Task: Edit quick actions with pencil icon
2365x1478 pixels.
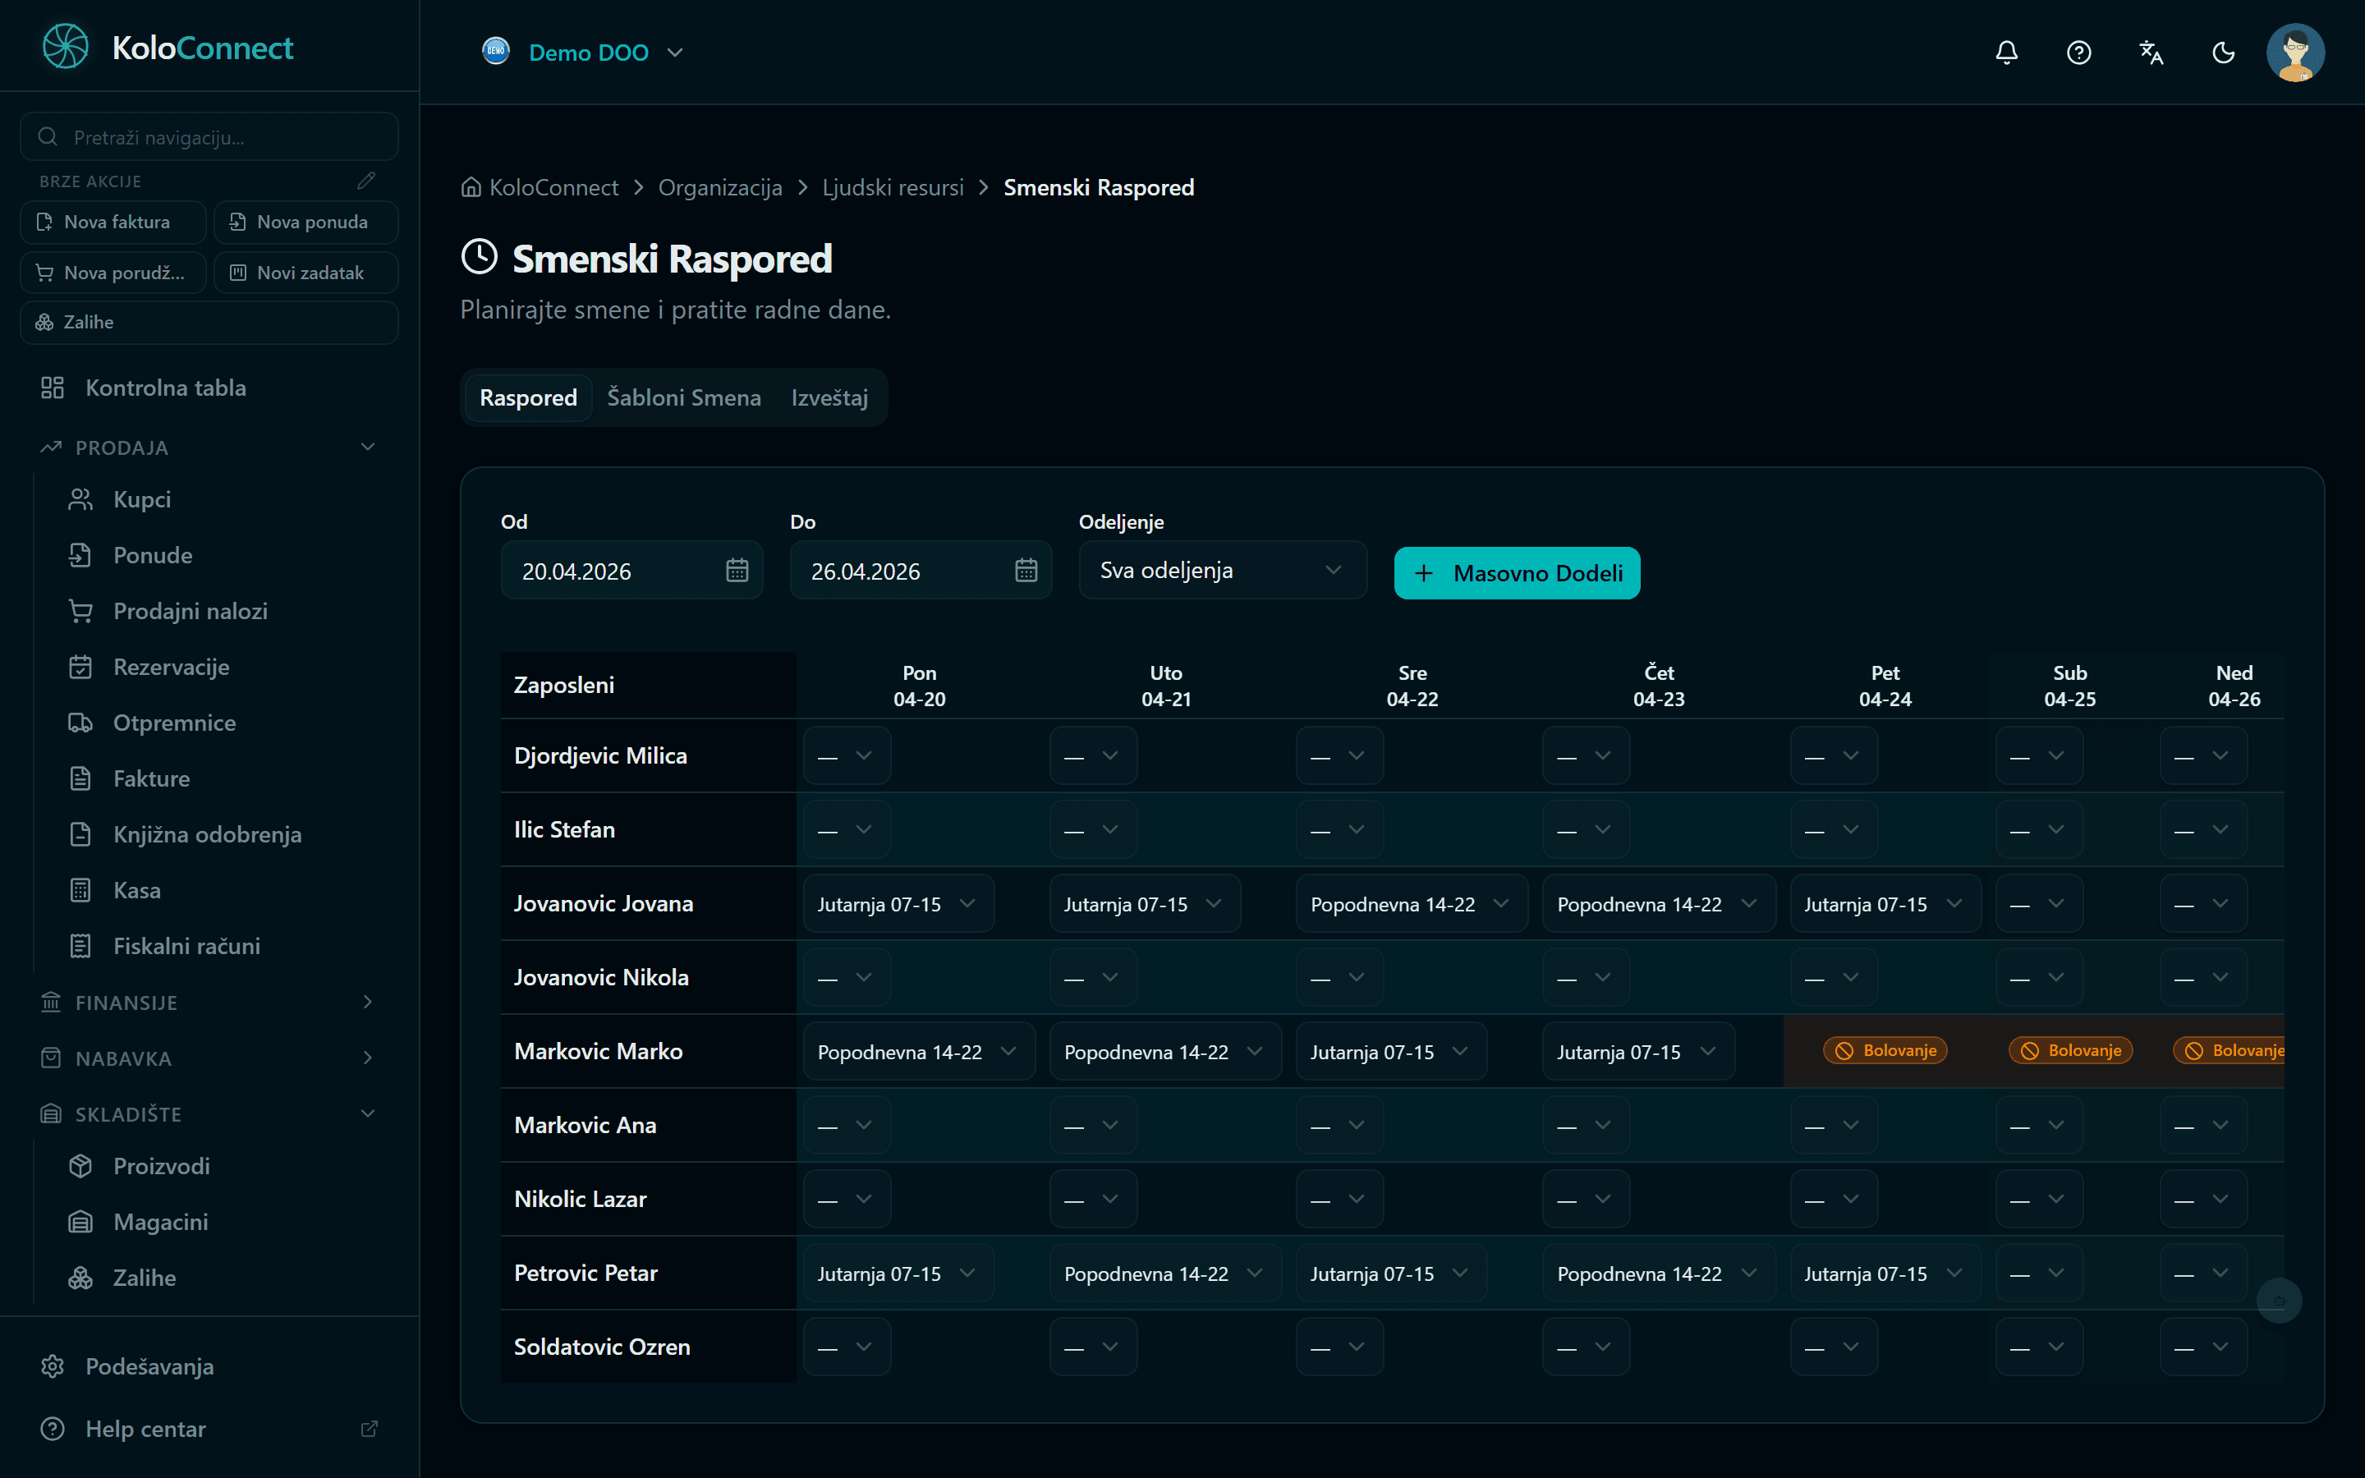Action: pos(366,181)
